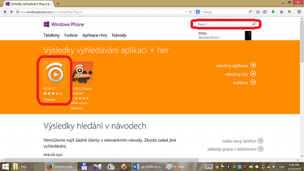This screenshot has width=304, height=171.
Task: Click the horizontal page scrollbar thumb
Action: click(x=101, y=160)
